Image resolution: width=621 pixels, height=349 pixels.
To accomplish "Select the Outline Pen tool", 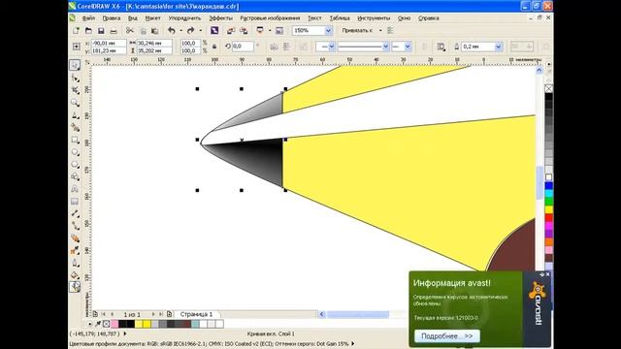I will pyautogui.click(x=75, y=263).
